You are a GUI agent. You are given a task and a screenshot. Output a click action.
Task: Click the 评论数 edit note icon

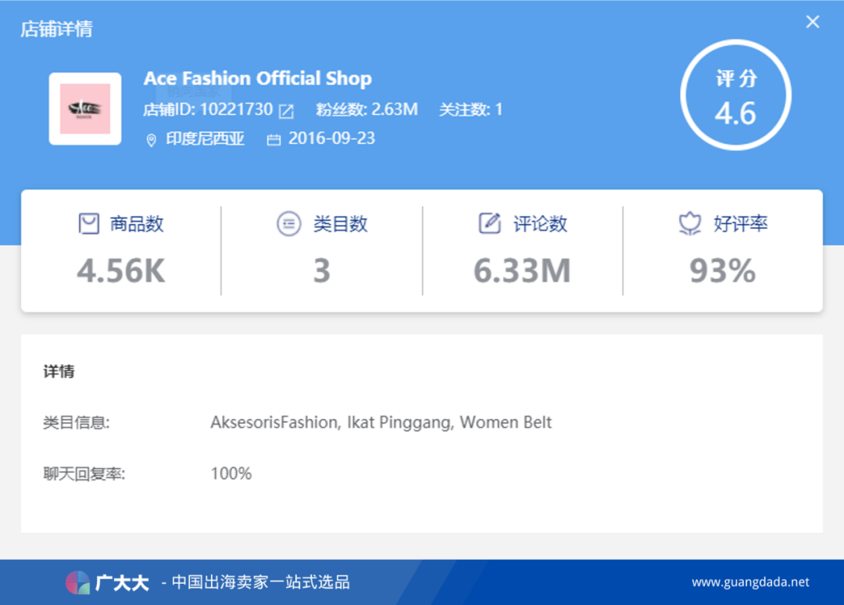[490, 223]
